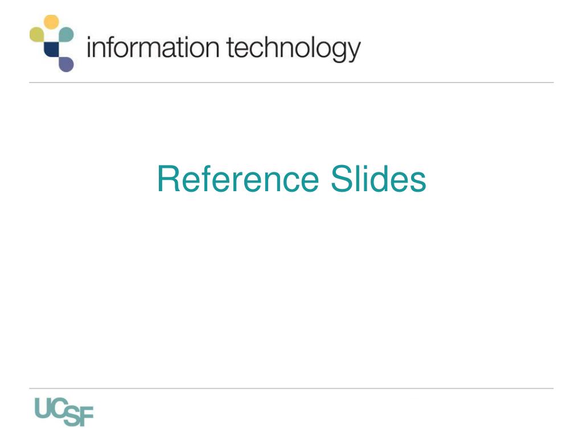Viewport: 583px width, 437px height.
Task: Select the word "Slides" in the title
Action: [378, 179]
